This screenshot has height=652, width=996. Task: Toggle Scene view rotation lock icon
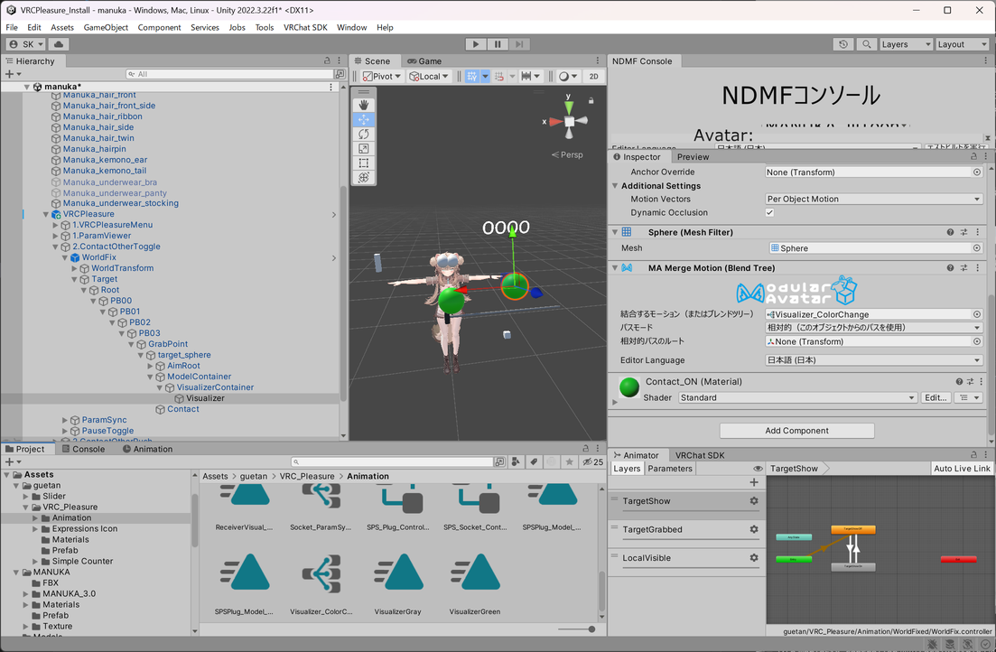click(x=591, y=100)
